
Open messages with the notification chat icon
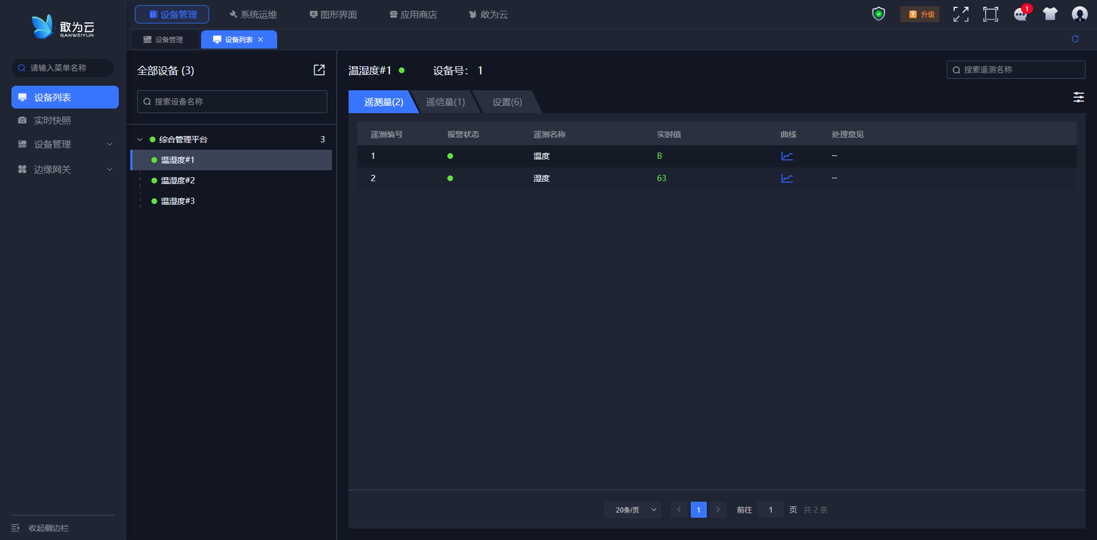click(x=1020, y=14)
